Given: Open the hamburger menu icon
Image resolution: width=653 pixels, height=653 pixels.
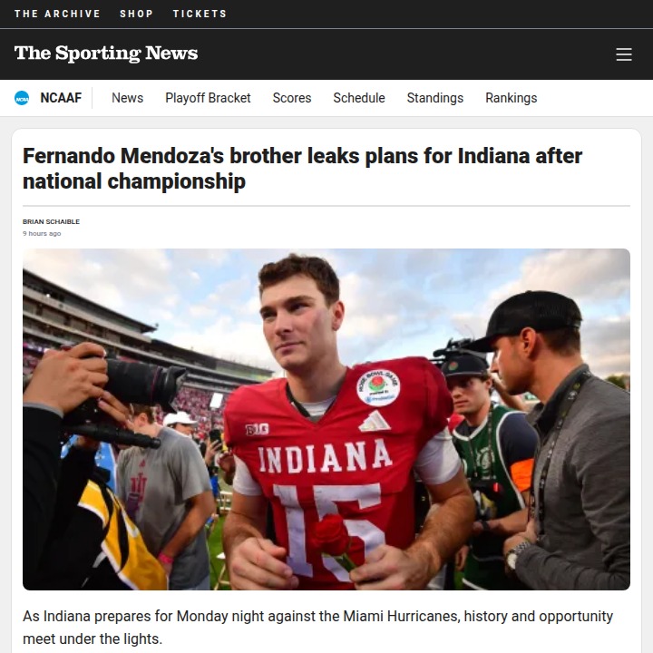Looking at the screenshot, I should pos(623,54).
